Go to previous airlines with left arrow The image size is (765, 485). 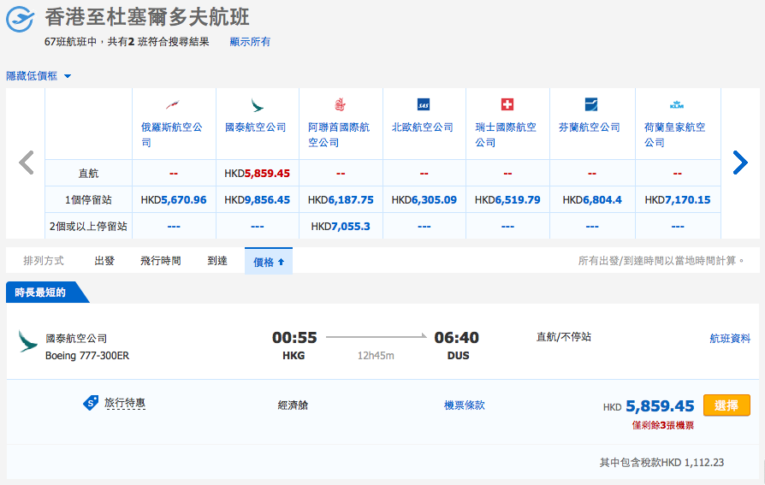point(26,163)
